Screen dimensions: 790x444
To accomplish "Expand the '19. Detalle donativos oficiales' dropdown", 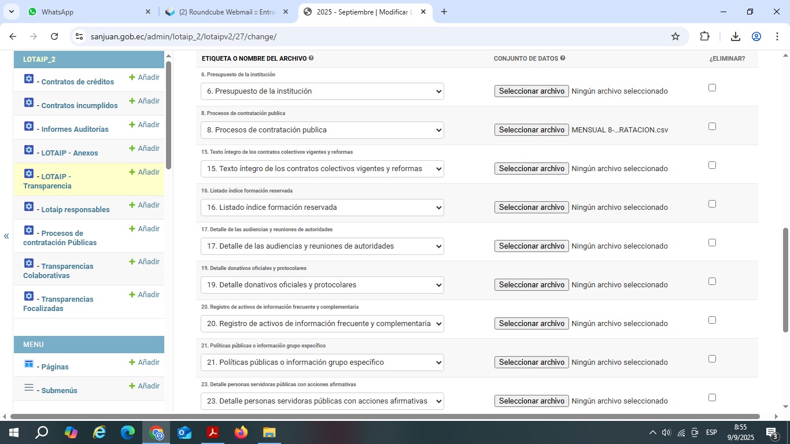I will click(x=322, y=285).
